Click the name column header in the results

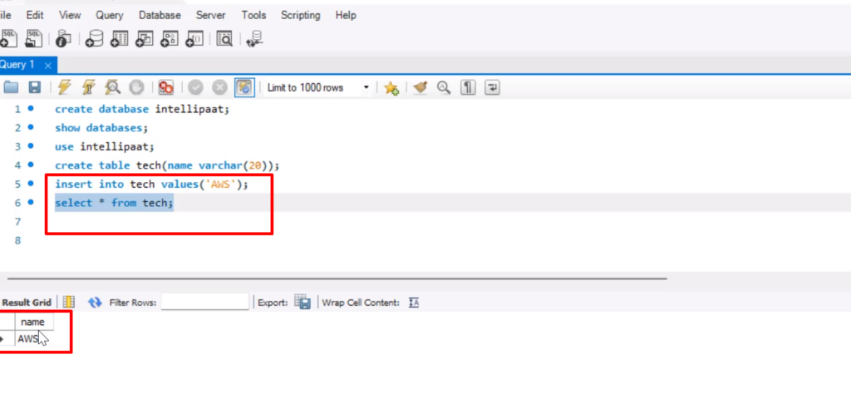pyautogui.click(x=32, y=322)
